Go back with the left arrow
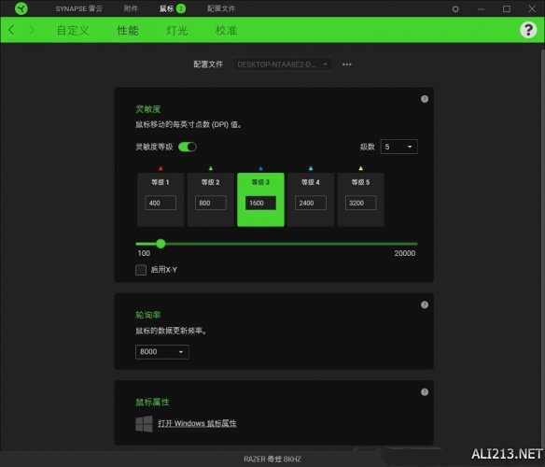 tap(11, 30)
